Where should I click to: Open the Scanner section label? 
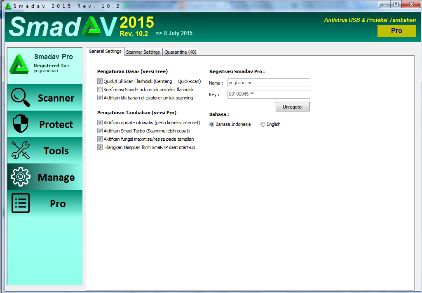(56, 98)
